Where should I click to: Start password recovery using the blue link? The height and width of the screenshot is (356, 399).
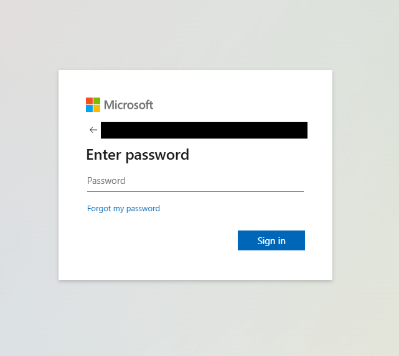(123, 209)
